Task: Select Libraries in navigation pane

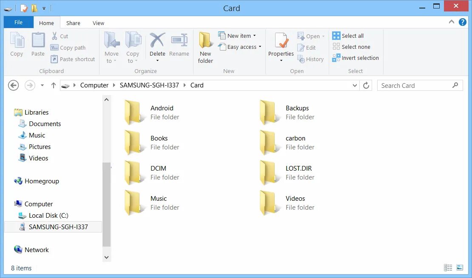Action: pyautogui.click(x=31, y=112)
